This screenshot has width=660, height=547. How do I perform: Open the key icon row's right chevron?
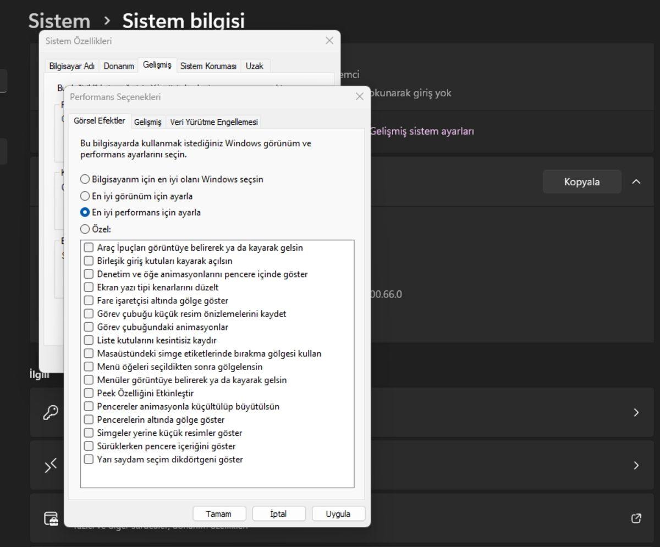coord(636,412)
